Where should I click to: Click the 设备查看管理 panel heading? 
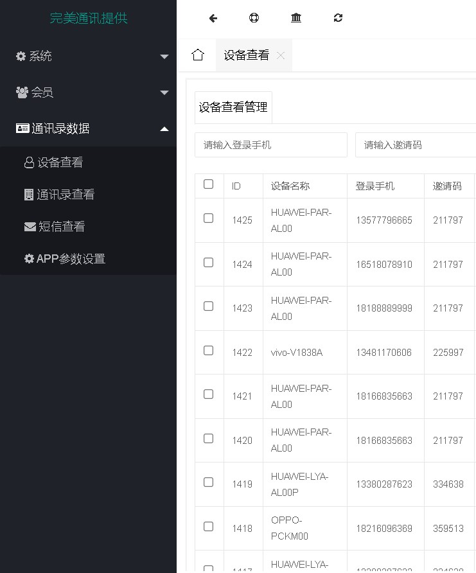[233, 107]
